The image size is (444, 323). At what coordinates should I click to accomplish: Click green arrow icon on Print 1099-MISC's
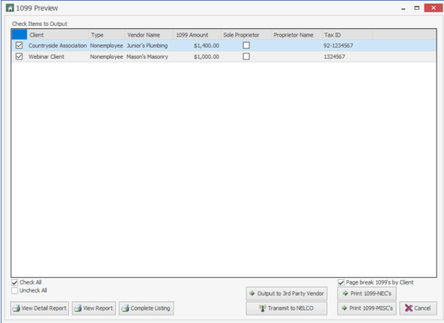345,308
